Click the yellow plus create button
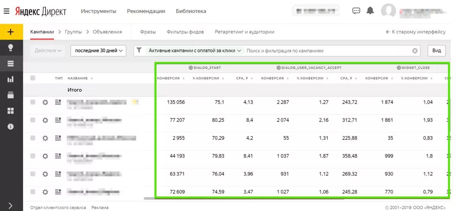 click(11, 32)
